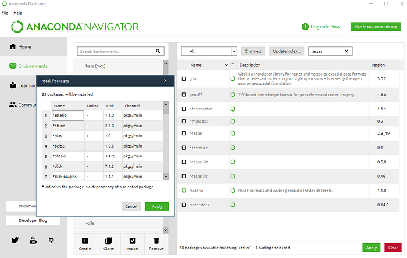Open the All package filter dropdown
The image size is (407, 258).
click(x=209, y=51)
